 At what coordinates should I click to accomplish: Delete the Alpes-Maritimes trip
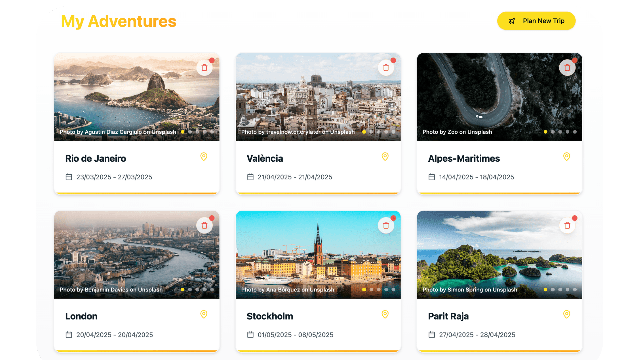567,67
